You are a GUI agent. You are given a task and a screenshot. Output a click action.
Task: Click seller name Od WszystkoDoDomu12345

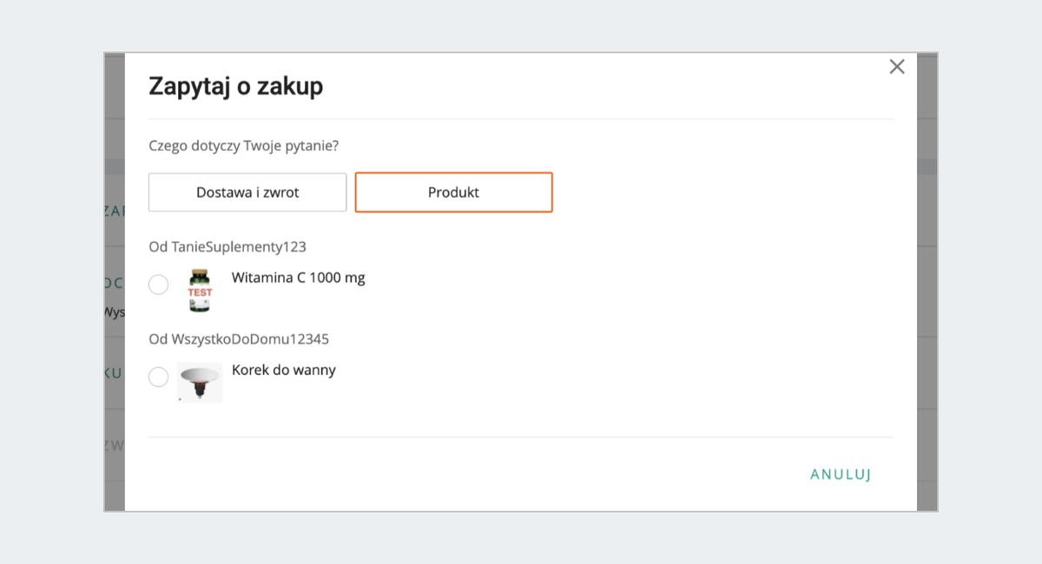[239, 339]
